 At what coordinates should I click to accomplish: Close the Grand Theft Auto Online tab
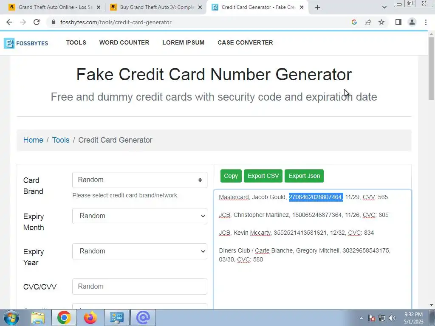[x=98, y=8]
